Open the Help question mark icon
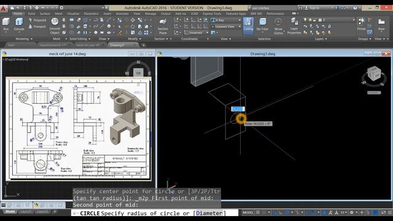Image resolution: width=393 pixels, height=221 pixels. 355,8
